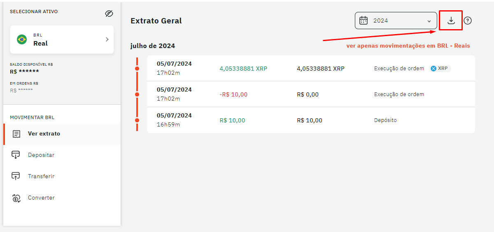Select the -R$ 10,00 order execution row
The width and height of the screenshot is (494, 232).
(311, 94)
